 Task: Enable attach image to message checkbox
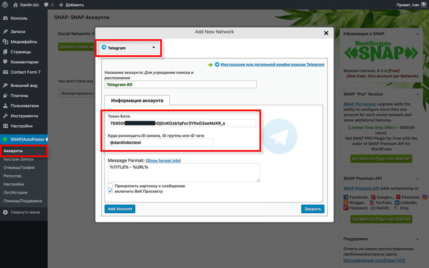110,186
